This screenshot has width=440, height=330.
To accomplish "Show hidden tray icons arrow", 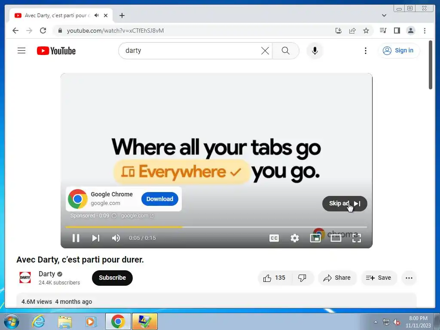I will click(376, 322).
